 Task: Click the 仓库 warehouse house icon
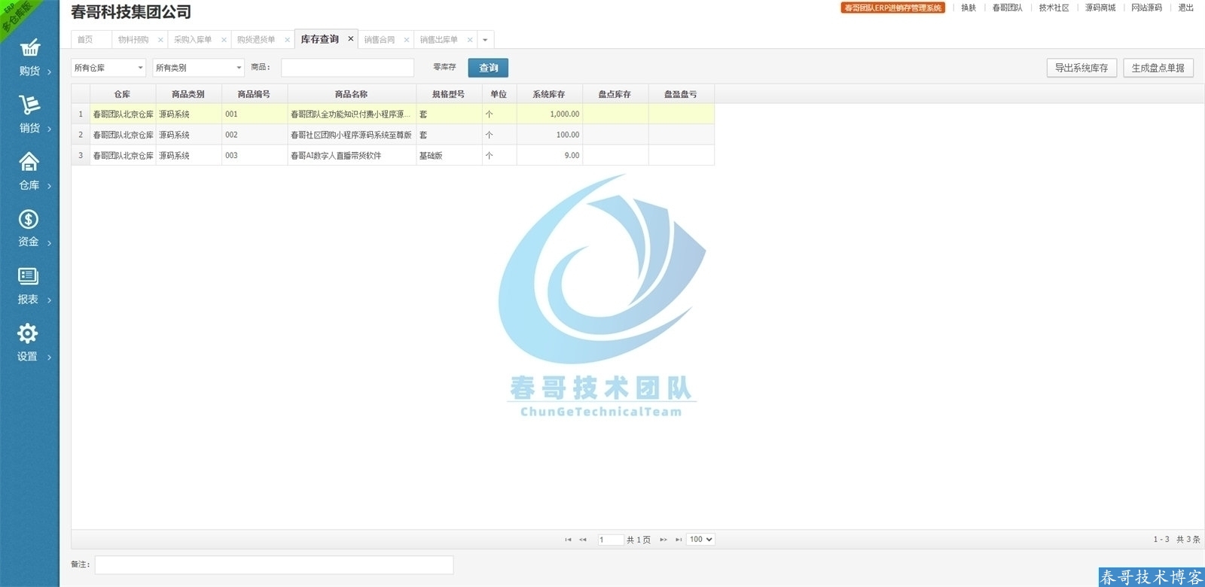point(29,162)
